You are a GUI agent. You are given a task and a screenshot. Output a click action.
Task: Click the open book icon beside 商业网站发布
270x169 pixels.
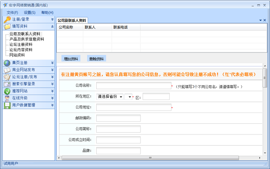point(7,70)
